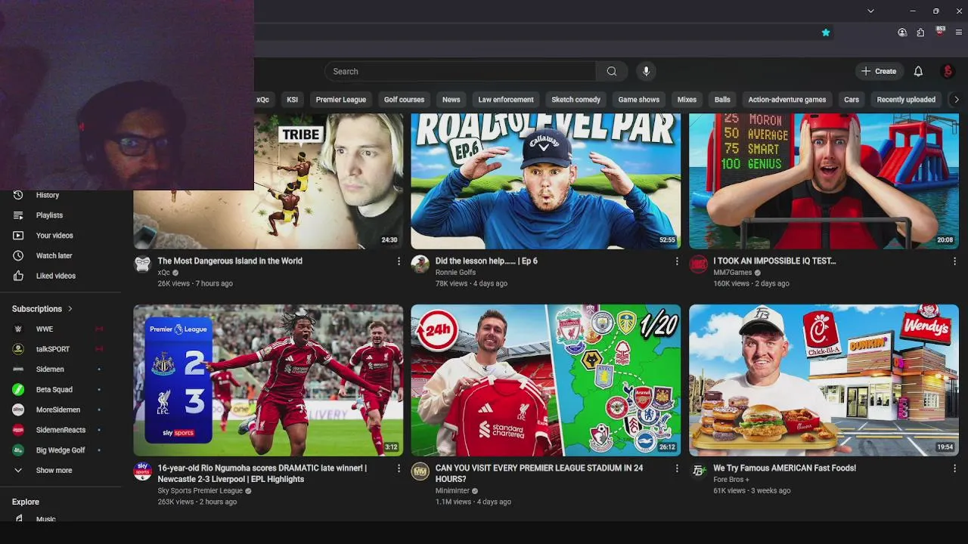
Task: Click the Sky Sports Premier League channel avatar
Action: pos(142,471)
